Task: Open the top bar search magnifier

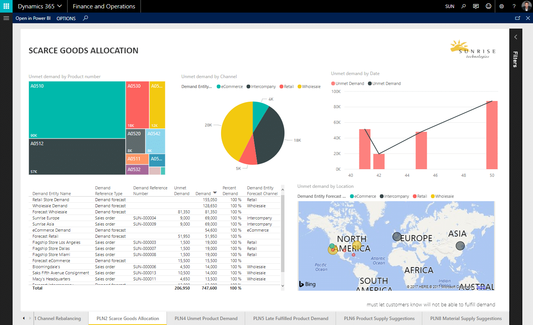Action: pos(464,6)
